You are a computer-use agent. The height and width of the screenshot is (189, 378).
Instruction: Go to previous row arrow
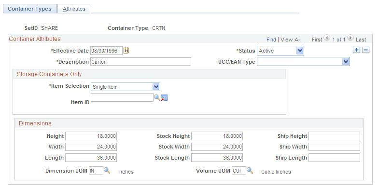[327, 38]
